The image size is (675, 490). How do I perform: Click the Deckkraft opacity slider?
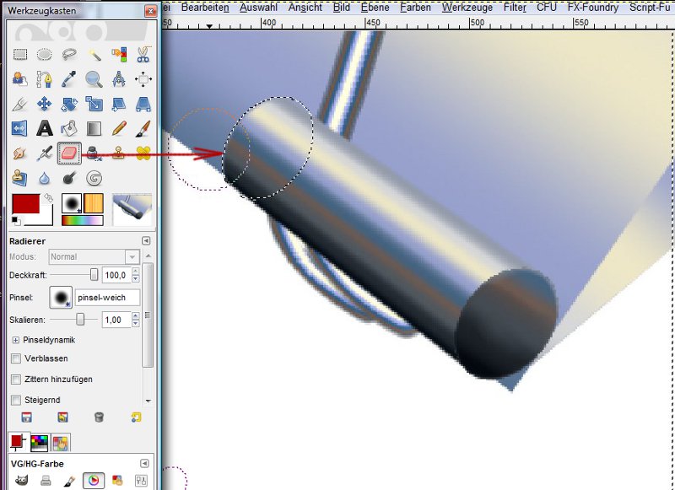pyautogui.click(x=73, y=276)
